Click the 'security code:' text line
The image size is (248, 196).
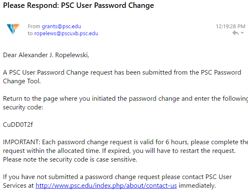click(23, 107)
